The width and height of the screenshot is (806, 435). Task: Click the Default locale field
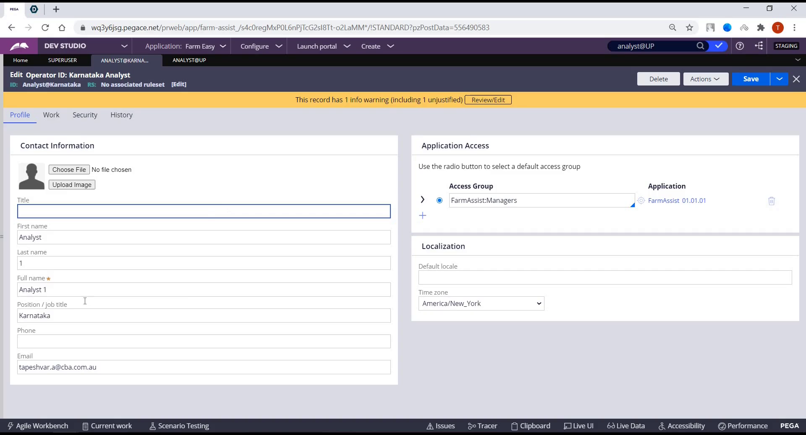pos(605,277)
